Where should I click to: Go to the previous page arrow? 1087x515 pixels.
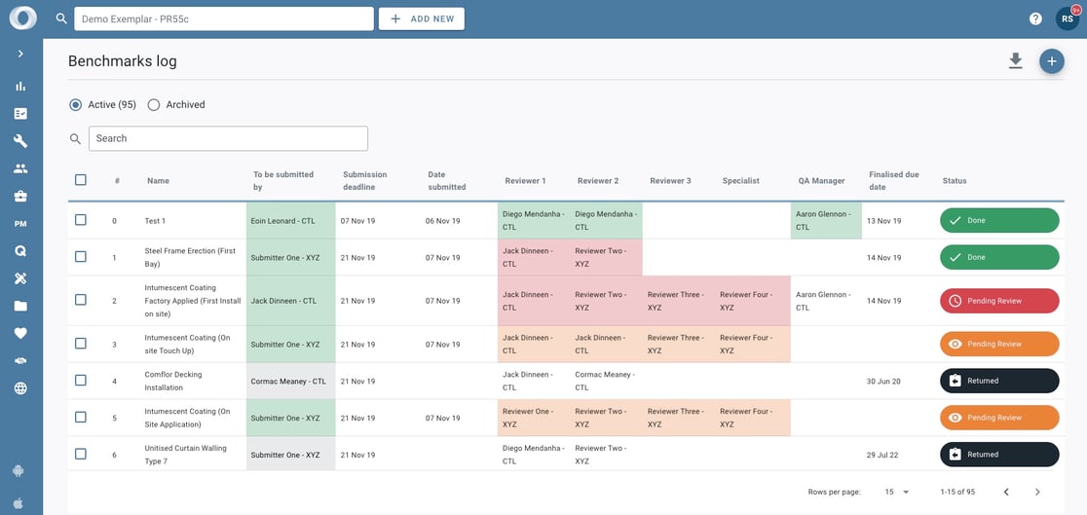pyautogui.click(x=1006, y=493)
